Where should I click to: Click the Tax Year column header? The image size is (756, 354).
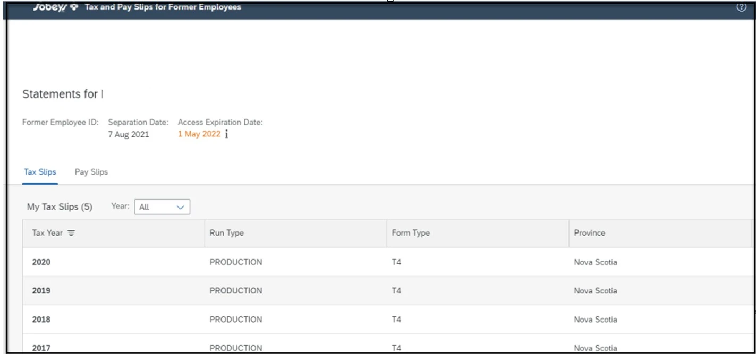point(47,233)
